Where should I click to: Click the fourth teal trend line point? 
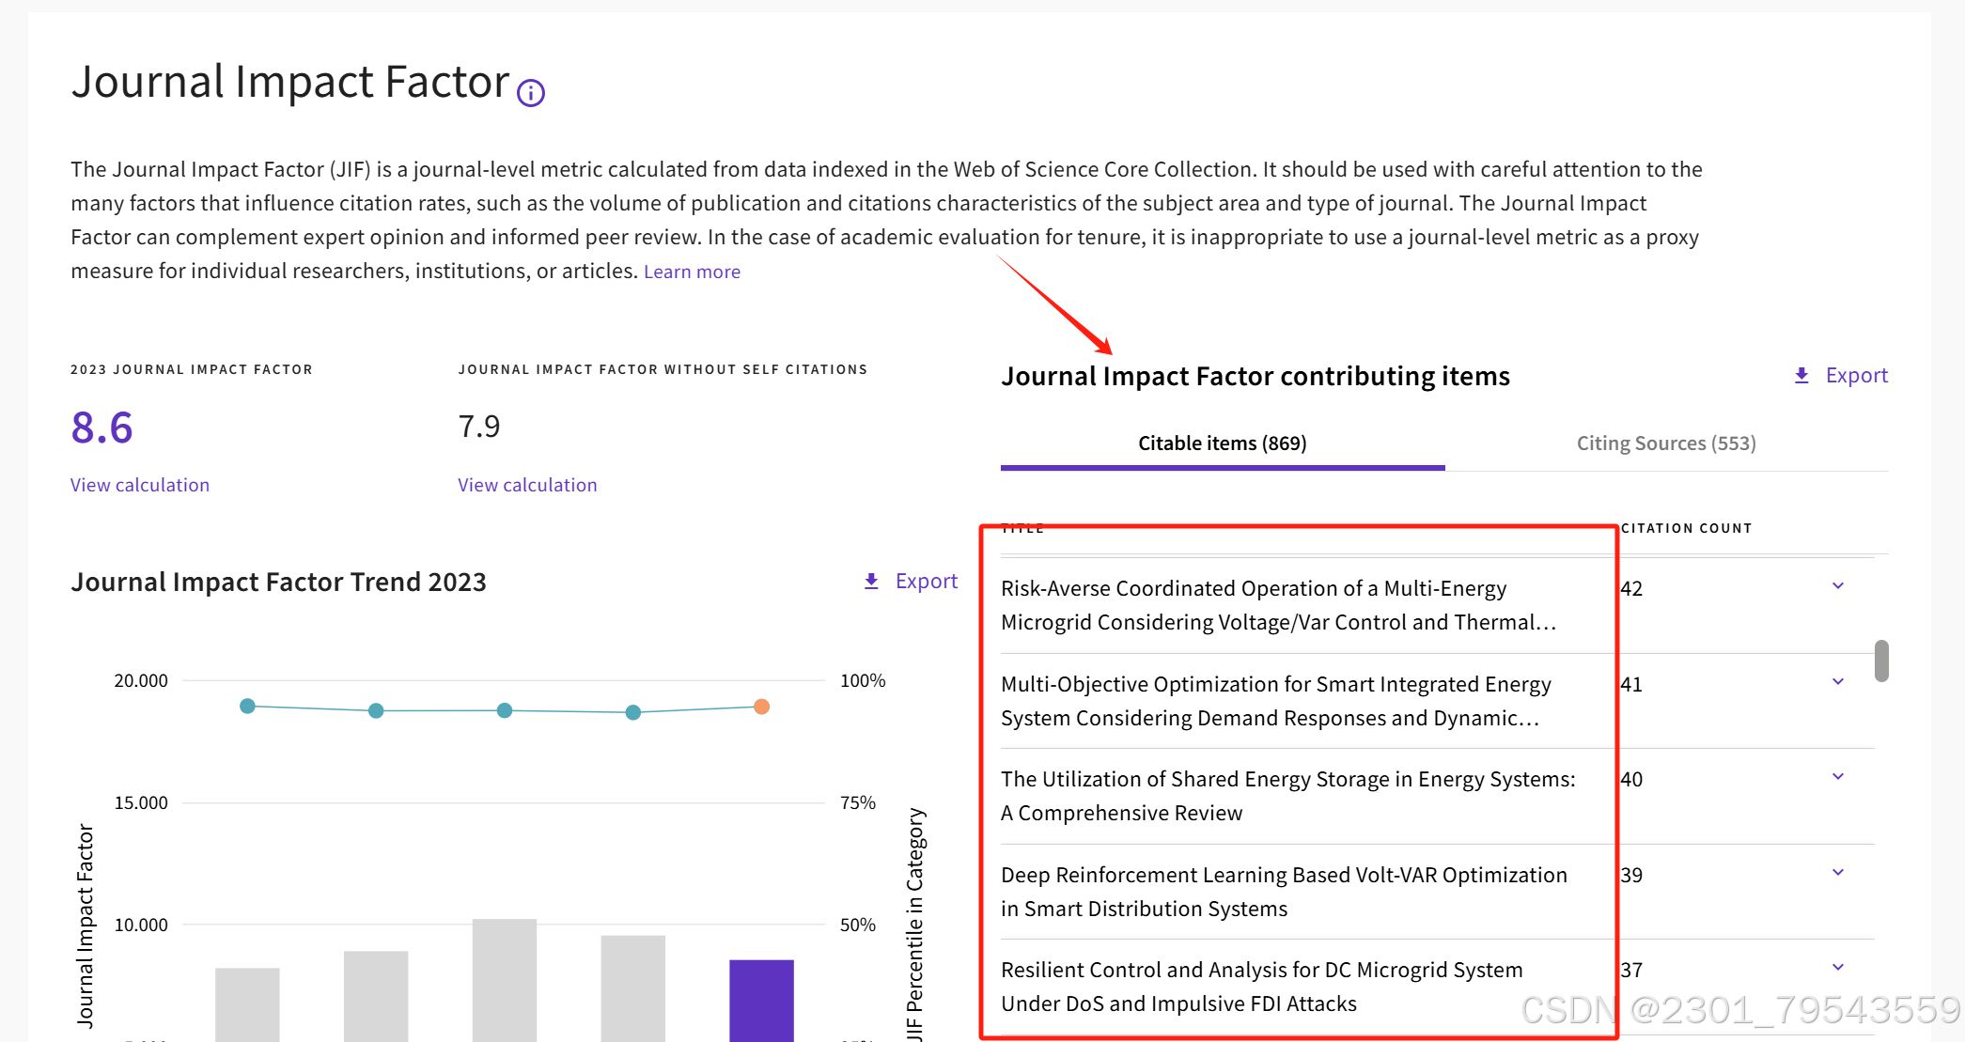[633, 712]
